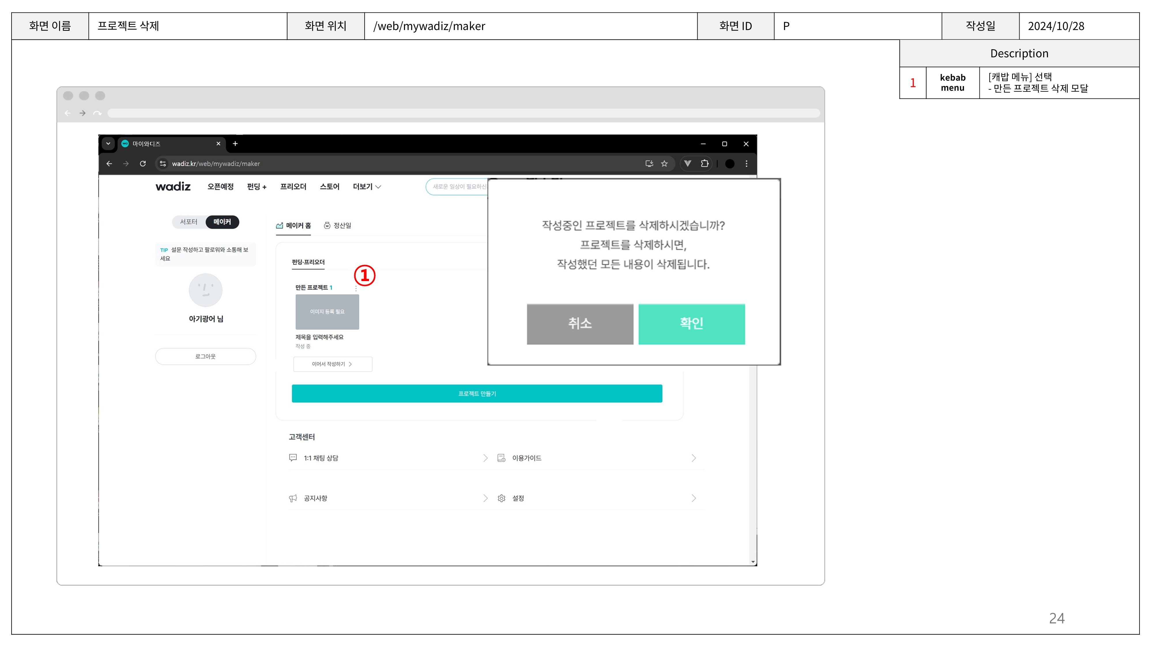The width and height of the screenshot is (1153, 648).
Task: Click the 프로젝트 만들기 teal bar
Action: [477, 393]
